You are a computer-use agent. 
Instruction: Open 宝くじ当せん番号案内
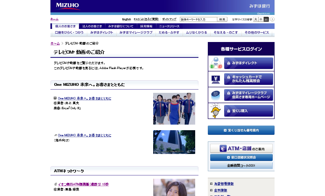[241, 130]
